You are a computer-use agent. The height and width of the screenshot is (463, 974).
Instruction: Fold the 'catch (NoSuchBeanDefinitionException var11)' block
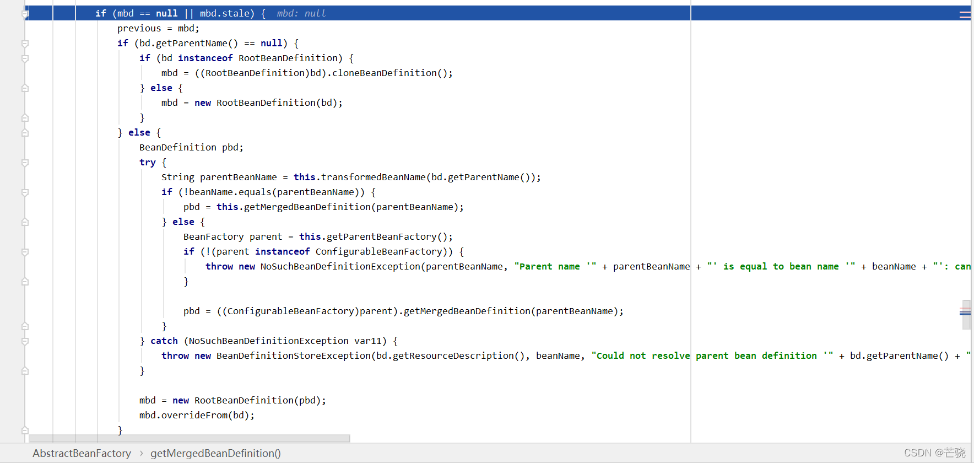25,341
